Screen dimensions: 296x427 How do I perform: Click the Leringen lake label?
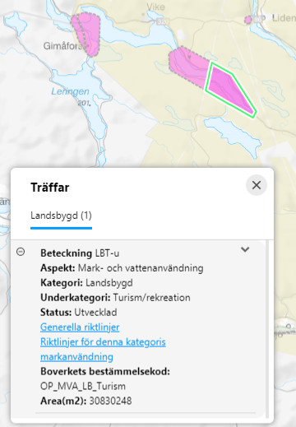click(x=70, y=91)
